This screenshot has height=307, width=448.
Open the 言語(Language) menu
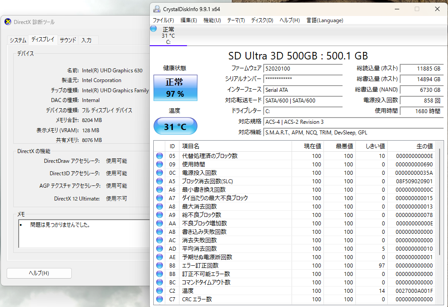point(325,20)
